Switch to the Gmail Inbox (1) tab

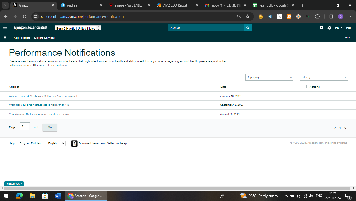[x=226, y=5]
